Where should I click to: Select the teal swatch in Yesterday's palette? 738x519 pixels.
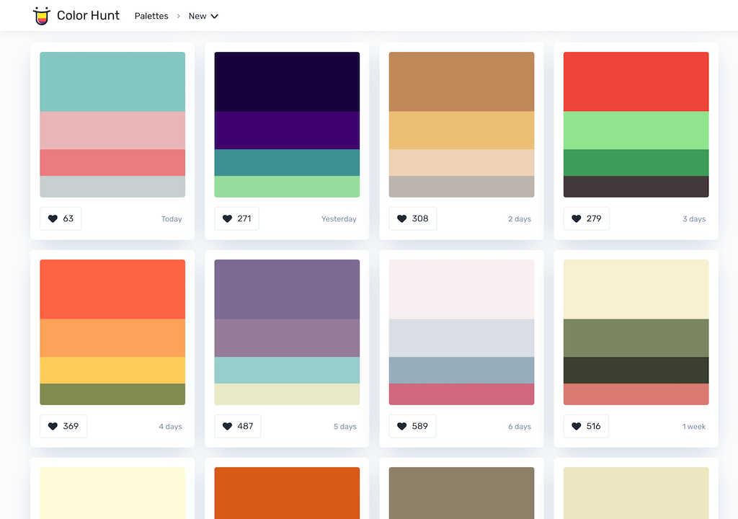287,162
